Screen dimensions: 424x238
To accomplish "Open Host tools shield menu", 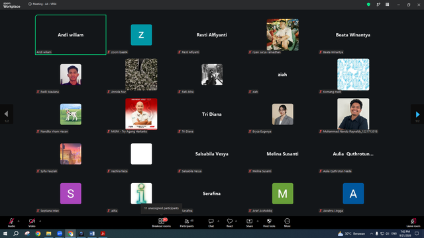I will point(269,223).
